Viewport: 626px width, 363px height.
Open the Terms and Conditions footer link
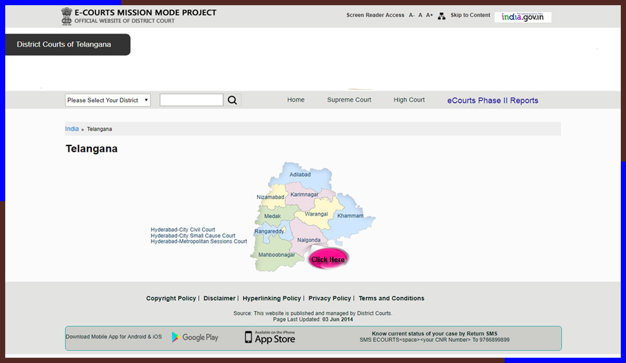pos(392,298)
